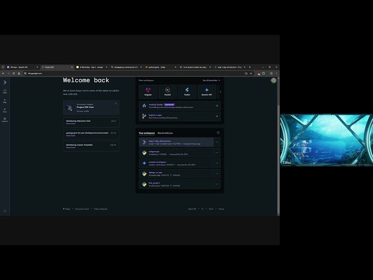Create a new Gemini API workspace
Image resolution: width=373 pixels, height=280 pixels.
[x=206, y=92]
